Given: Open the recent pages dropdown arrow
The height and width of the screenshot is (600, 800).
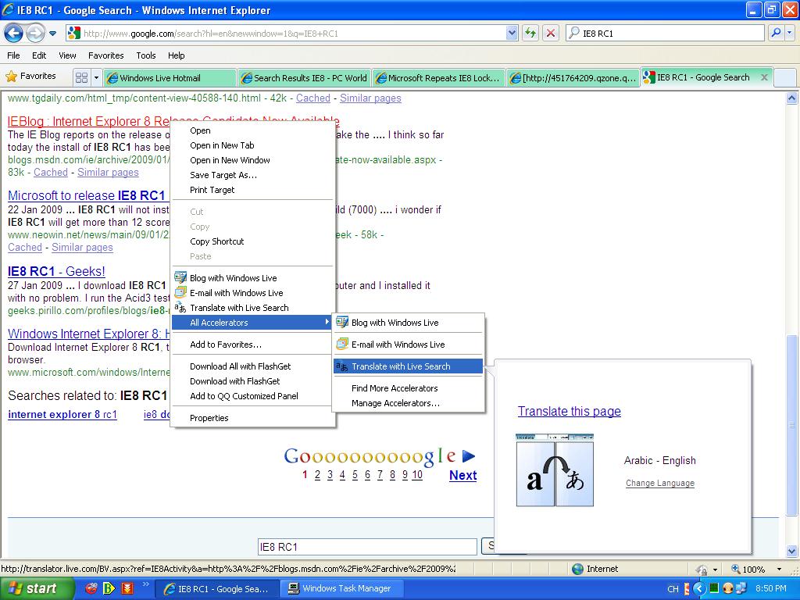Looking at the screenshot, I should [x=52, y=34].
